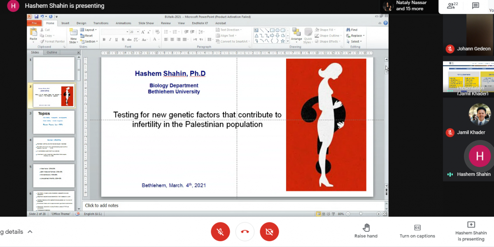This screenshot has width=494, height=247.
Task: Click the 'Click to add notes' field
Action: (233, 205)
